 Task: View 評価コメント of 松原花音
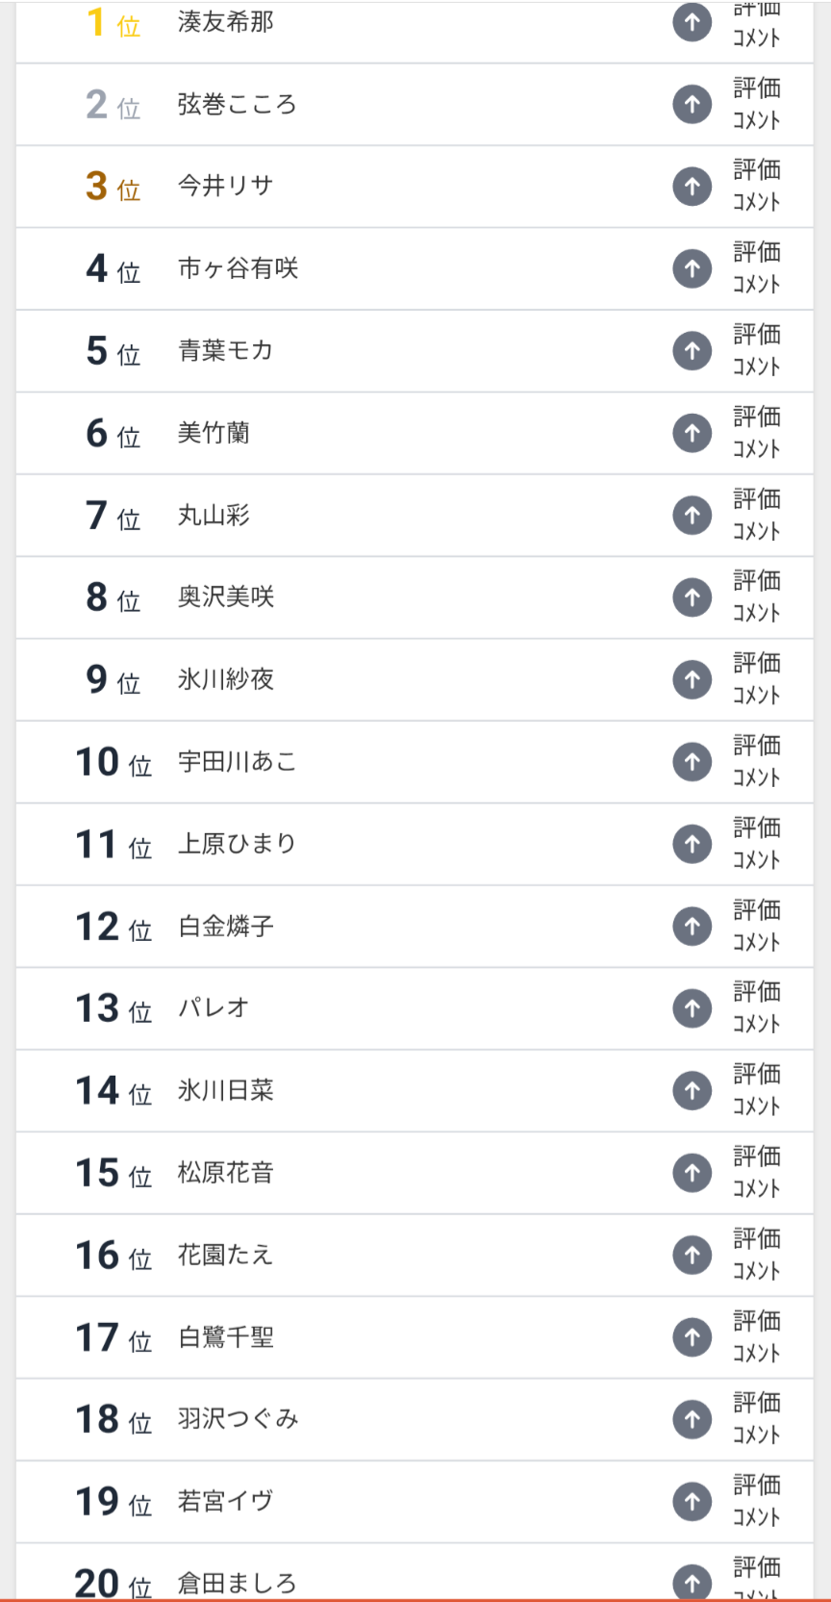tap(756, 1172)
